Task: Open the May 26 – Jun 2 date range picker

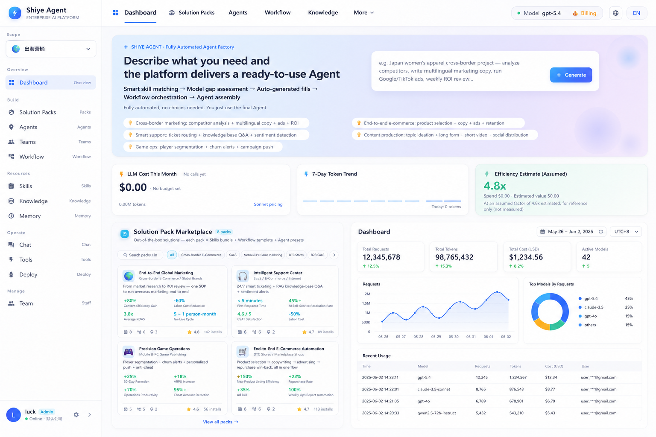Action: 571,232
